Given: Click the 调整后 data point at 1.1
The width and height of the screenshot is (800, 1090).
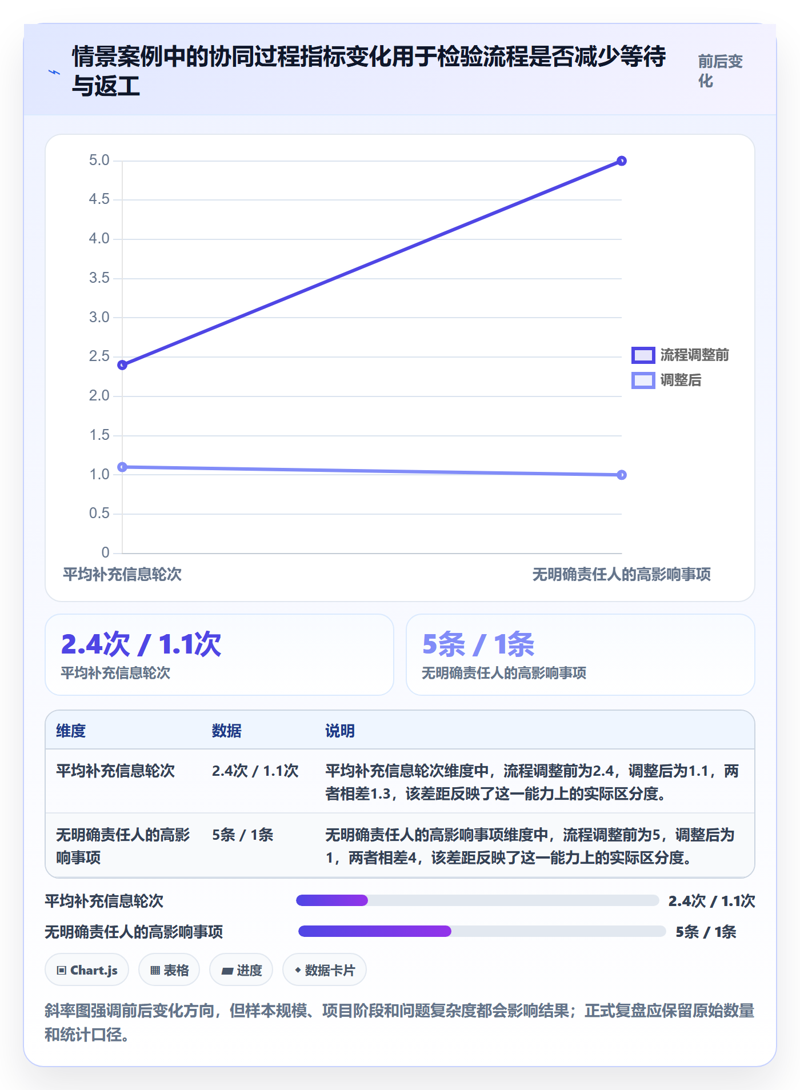Looking at the screenshot, I should point(122,467).
